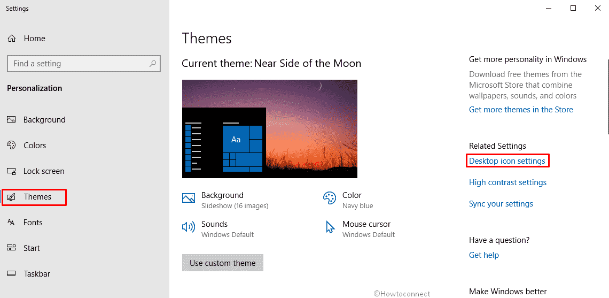Click the Home house icon

tap(12, 39)
